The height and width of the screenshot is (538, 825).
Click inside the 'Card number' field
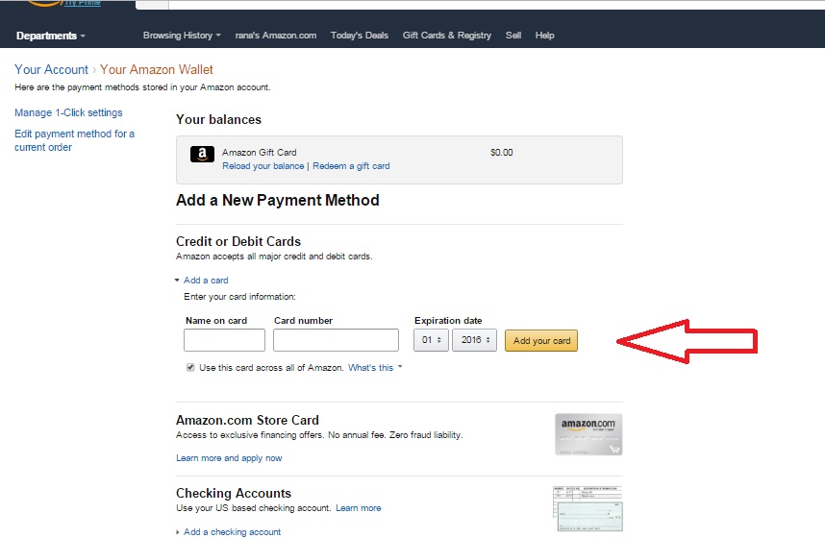click(x=336, y=340)
